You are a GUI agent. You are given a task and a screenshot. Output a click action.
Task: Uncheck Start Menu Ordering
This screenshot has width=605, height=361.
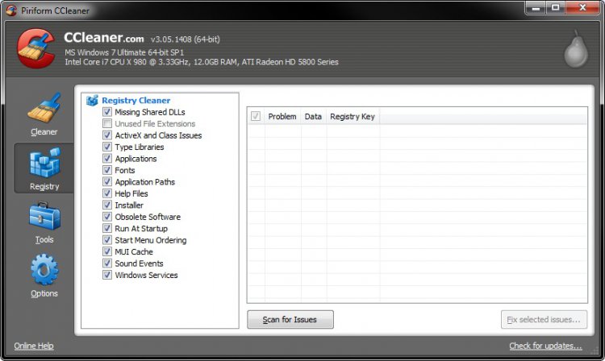[x=107, y=240]
